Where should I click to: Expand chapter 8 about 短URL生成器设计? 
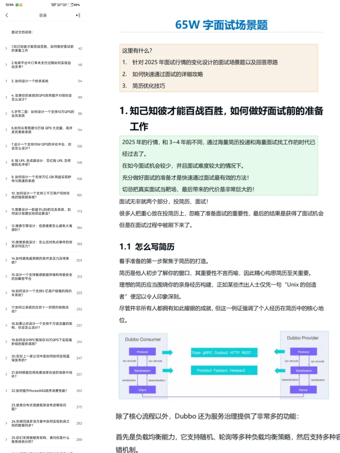(6, 162)
